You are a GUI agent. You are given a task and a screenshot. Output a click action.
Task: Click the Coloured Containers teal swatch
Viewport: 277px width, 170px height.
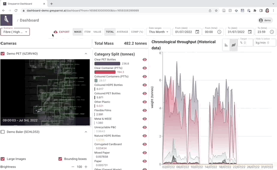click(96, 81)
